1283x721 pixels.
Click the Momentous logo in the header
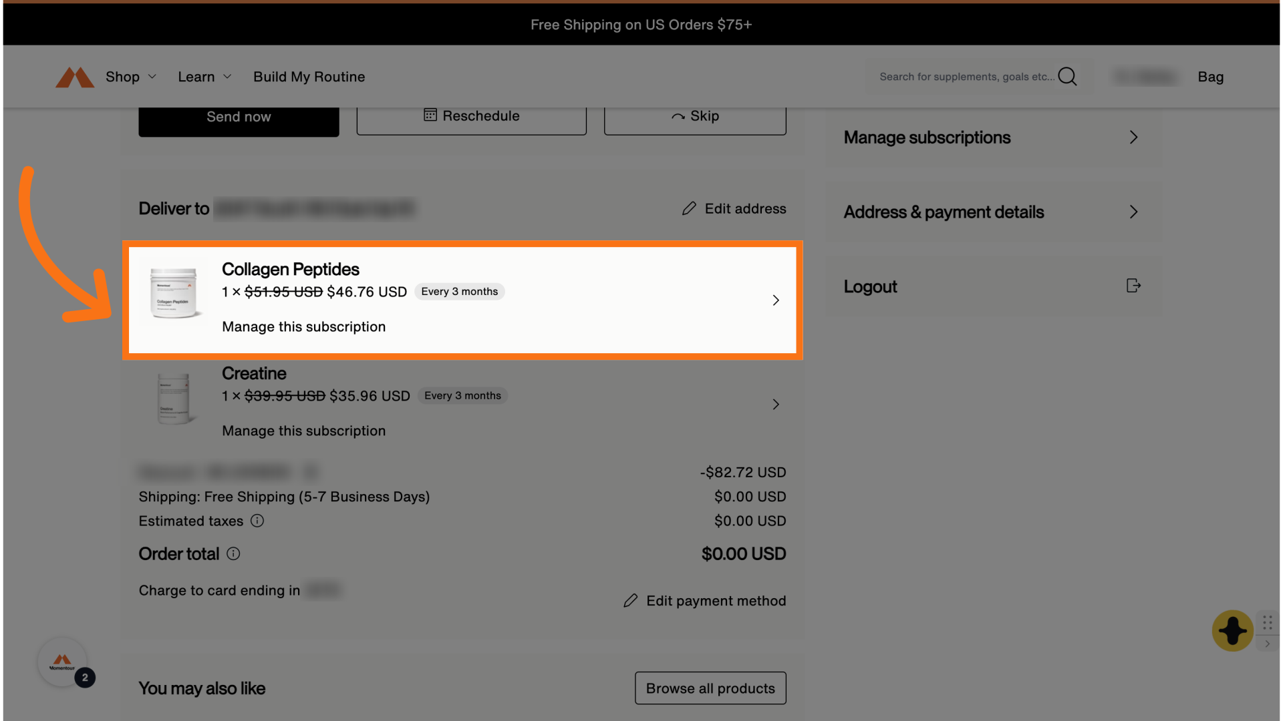click(x=74, y=77)
